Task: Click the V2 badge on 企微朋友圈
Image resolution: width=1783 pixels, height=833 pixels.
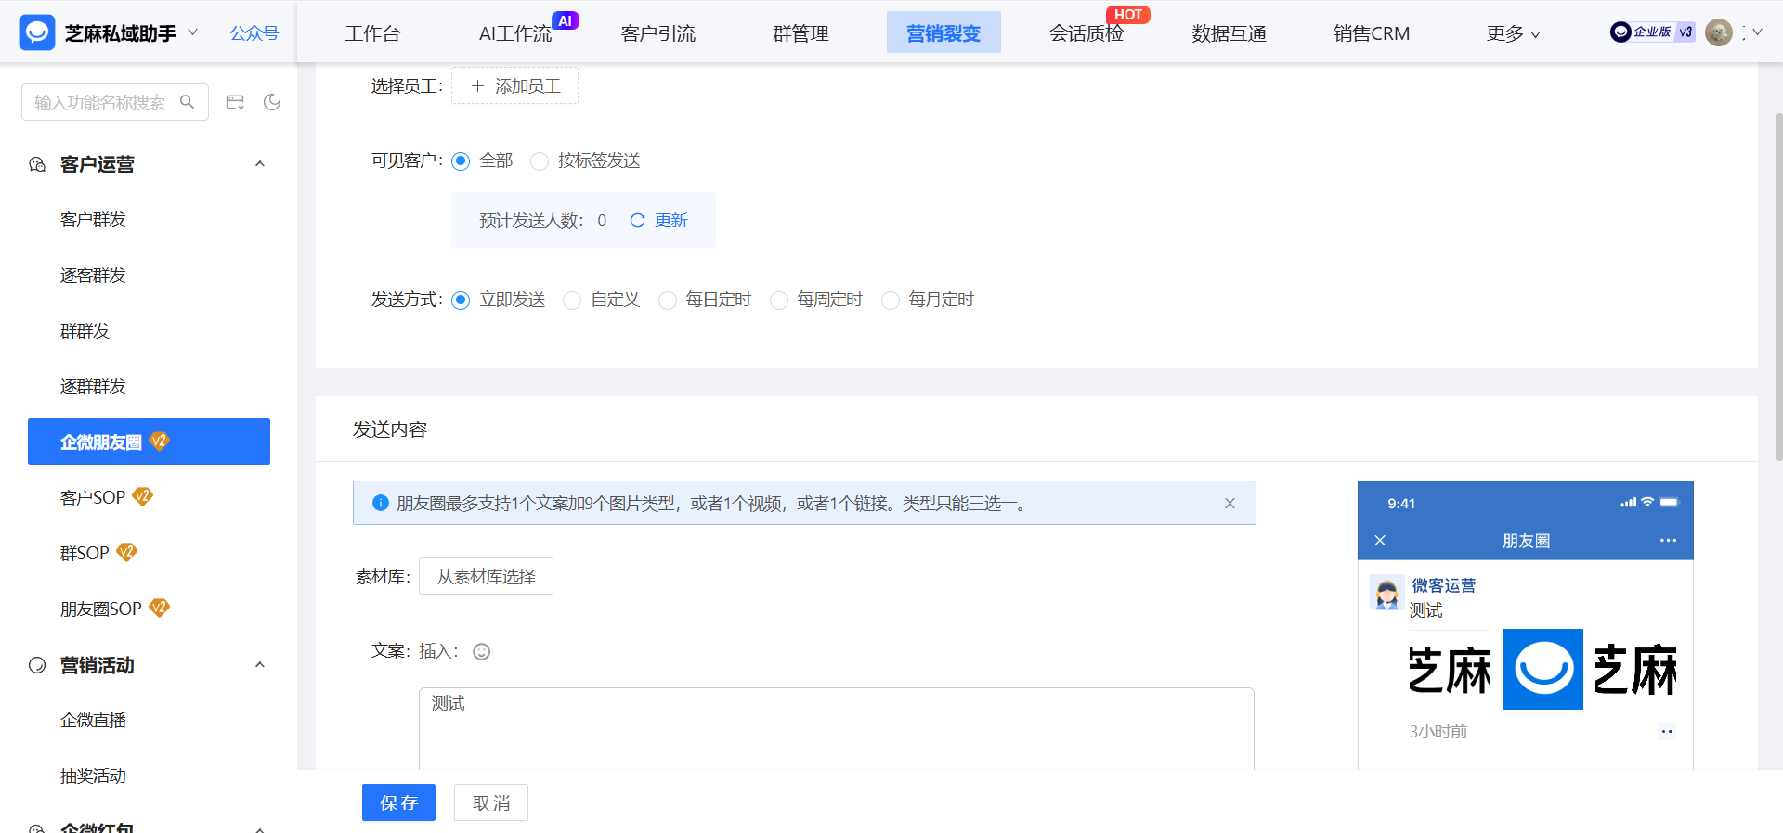Action: tap(160, 442)
